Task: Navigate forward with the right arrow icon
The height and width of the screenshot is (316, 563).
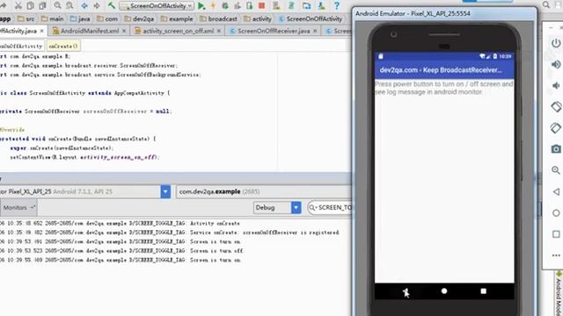Action: point(97,5)
